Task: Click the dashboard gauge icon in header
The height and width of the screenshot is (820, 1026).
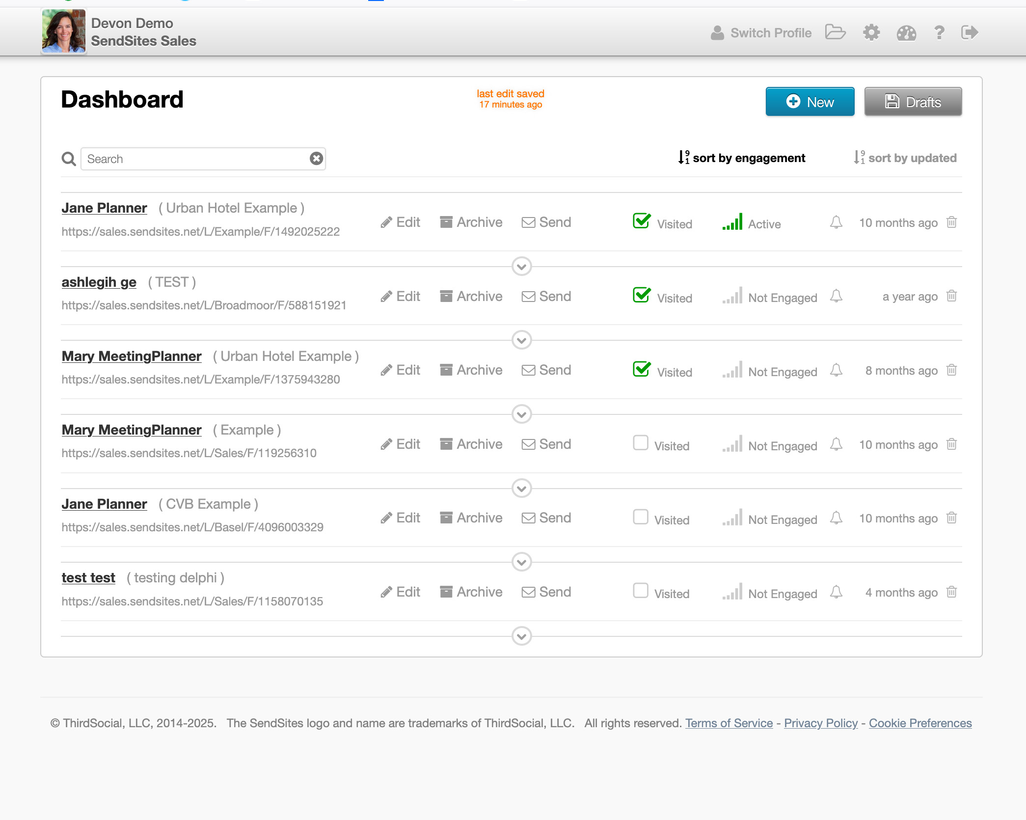Action: point(906,33)
